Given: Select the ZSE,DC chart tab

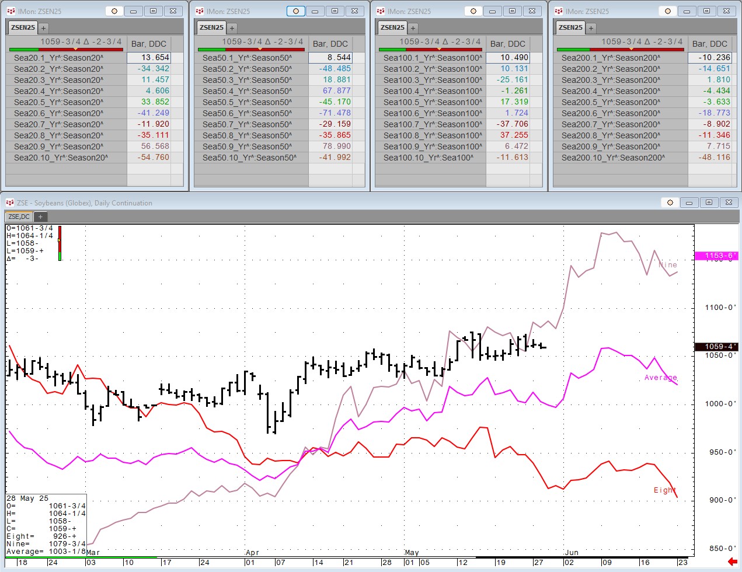Looking at the screenshot, I should coord(19,217).
